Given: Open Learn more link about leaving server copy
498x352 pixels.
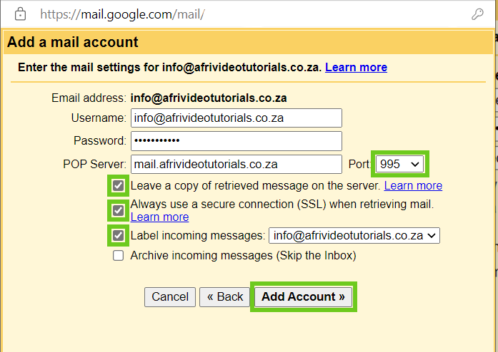Looking at the screenshot, I should coord(413,186).
